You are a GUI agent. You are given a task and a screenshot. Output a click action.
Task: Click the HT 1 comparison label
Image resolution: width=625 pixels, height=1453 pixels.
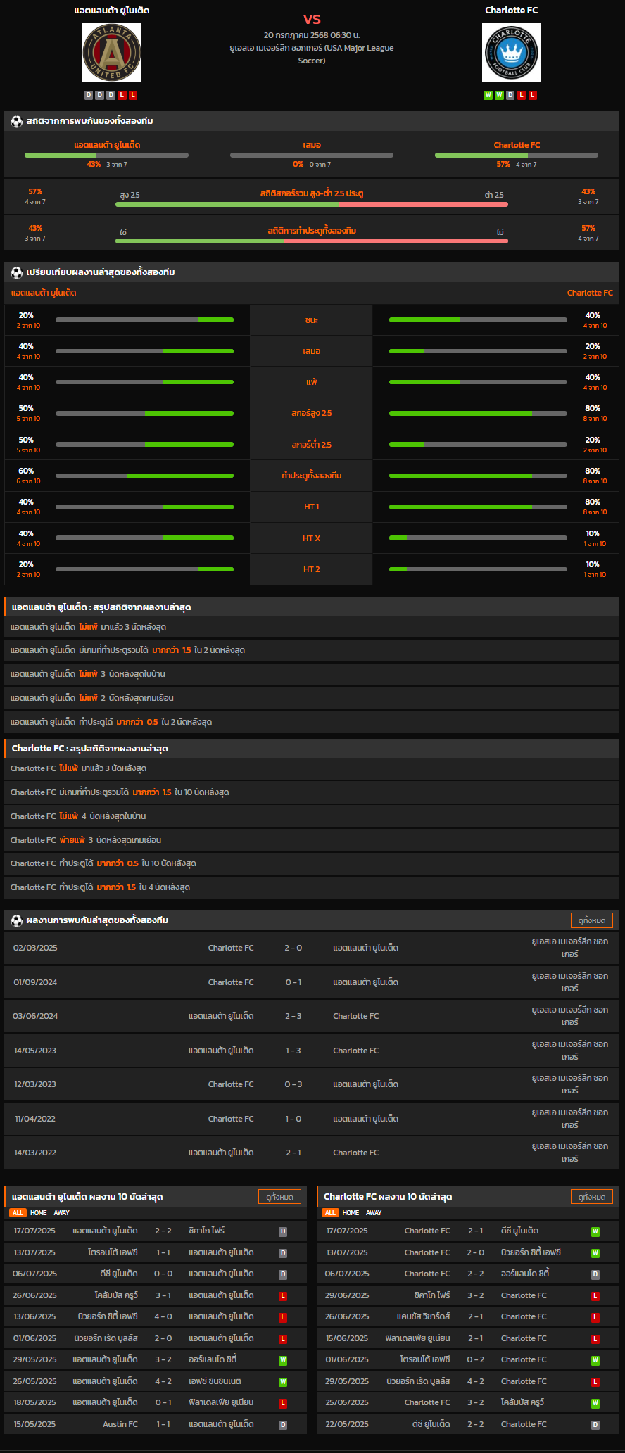[x=312, y=507]
